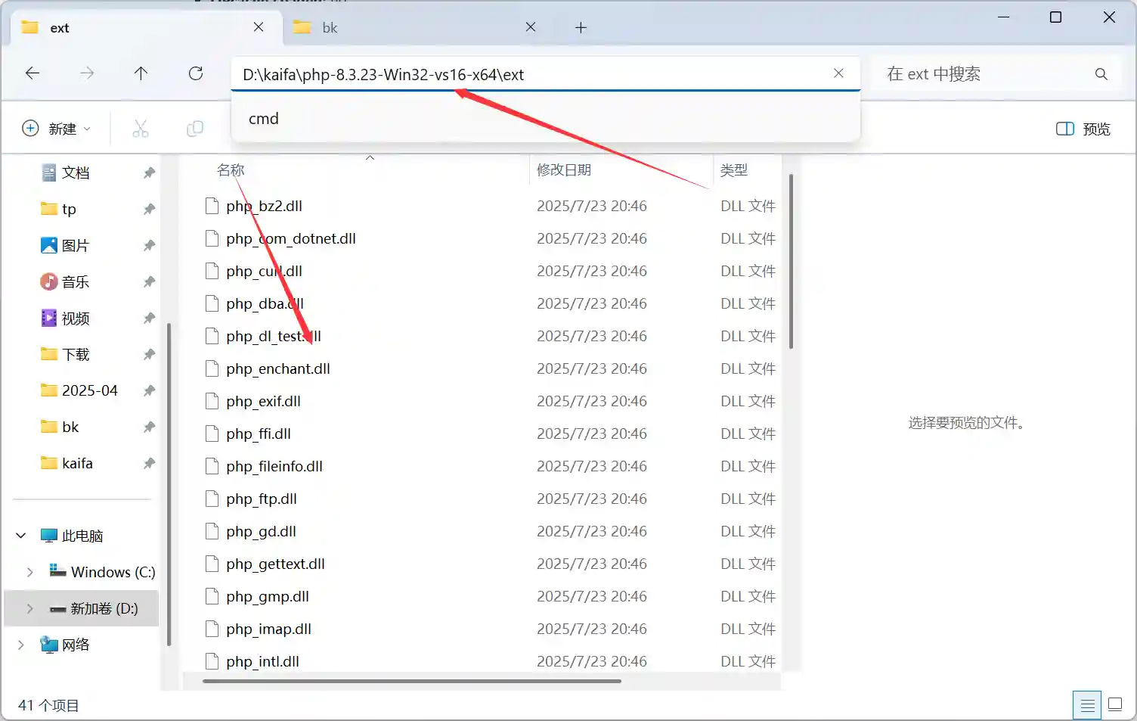Viewport: 1137px width, 721px height.
Task: Toggle the 预览 preview pane
Action: point(1082,128)
